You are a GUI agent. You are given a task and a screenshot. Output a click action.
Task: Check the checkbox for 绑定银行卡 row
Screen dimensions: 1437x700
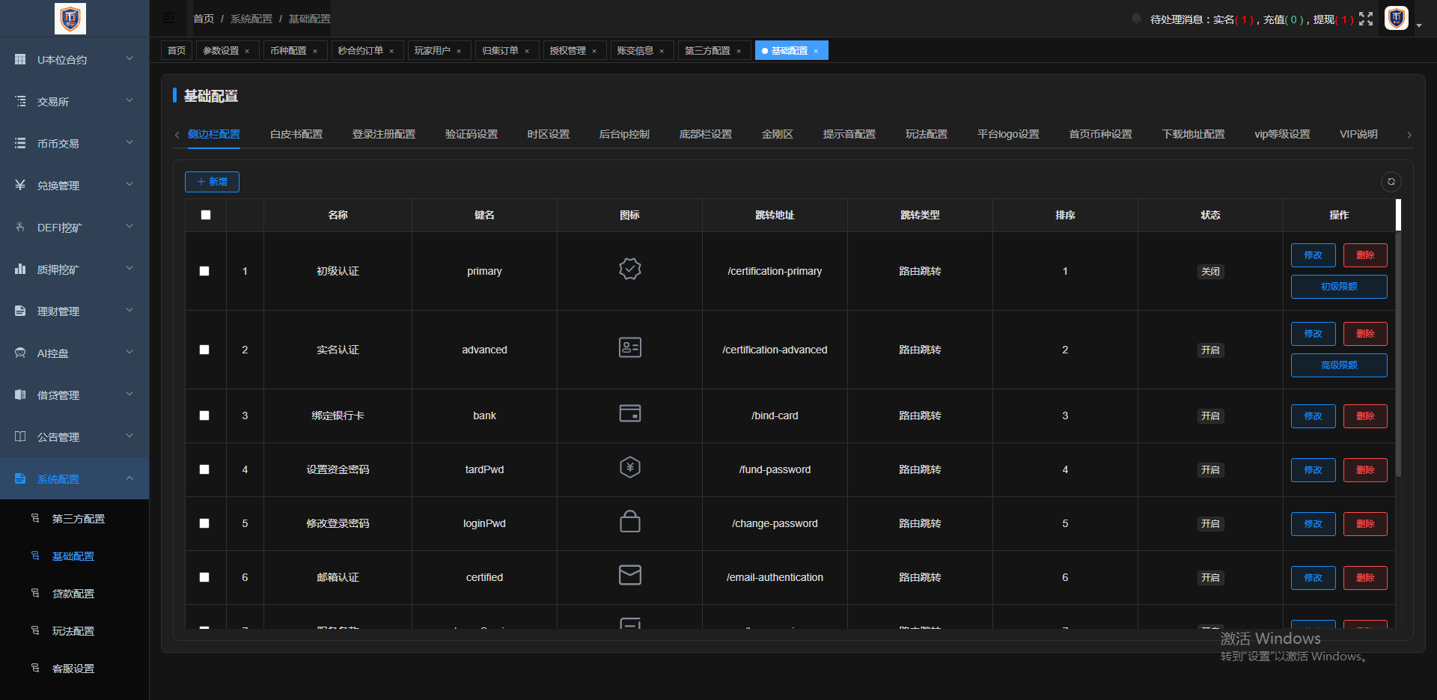(204, 416)
